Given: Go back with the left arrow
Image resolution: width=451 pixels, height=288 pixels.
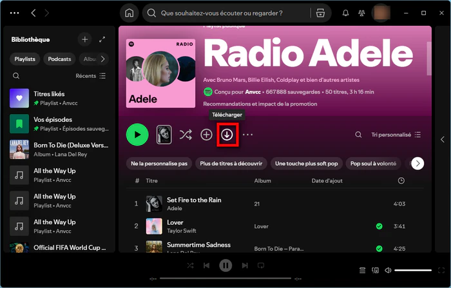Looking at the screenshot, I should 34,13.
